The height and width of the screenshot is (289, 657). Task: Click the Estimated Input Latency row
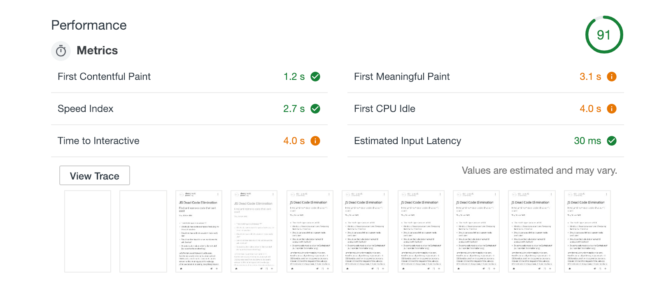coord(407,140)
